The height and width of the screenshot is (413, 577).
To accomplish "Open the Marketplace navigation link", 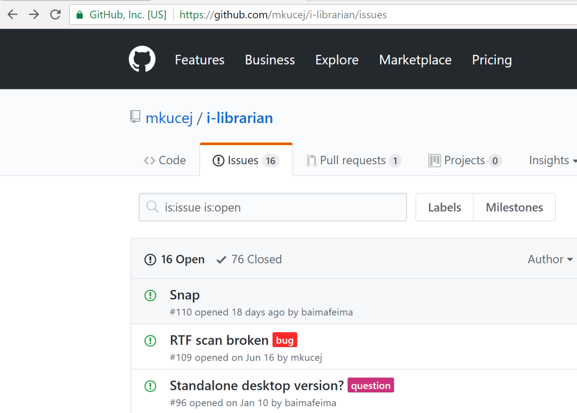I will click(415, 60).
